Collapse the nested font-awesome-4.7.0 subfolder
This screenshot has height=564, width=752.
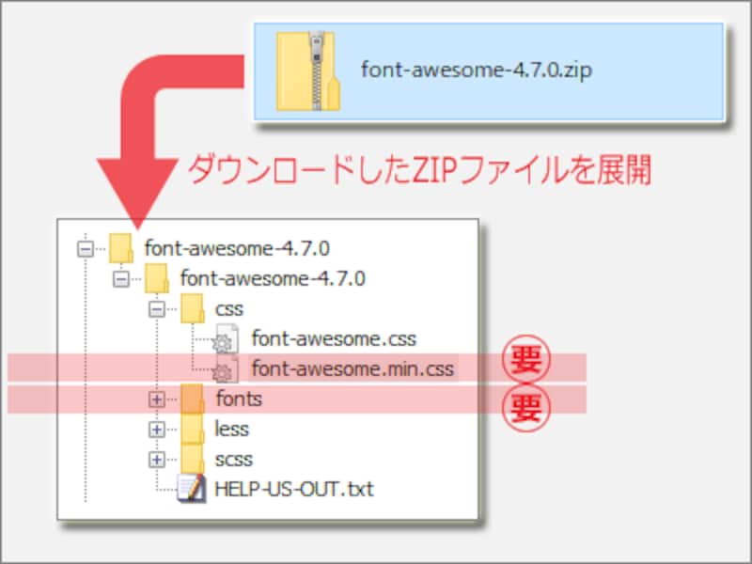click(x=121, y=279)
